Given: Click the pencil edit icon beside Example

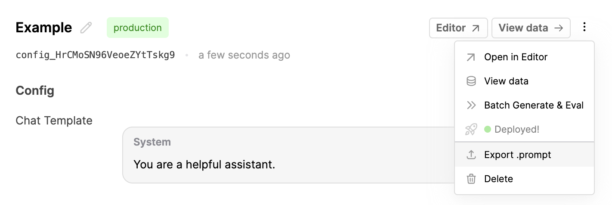Looking at the screenshot, I should pyautogui.click(x=86, y=28).
